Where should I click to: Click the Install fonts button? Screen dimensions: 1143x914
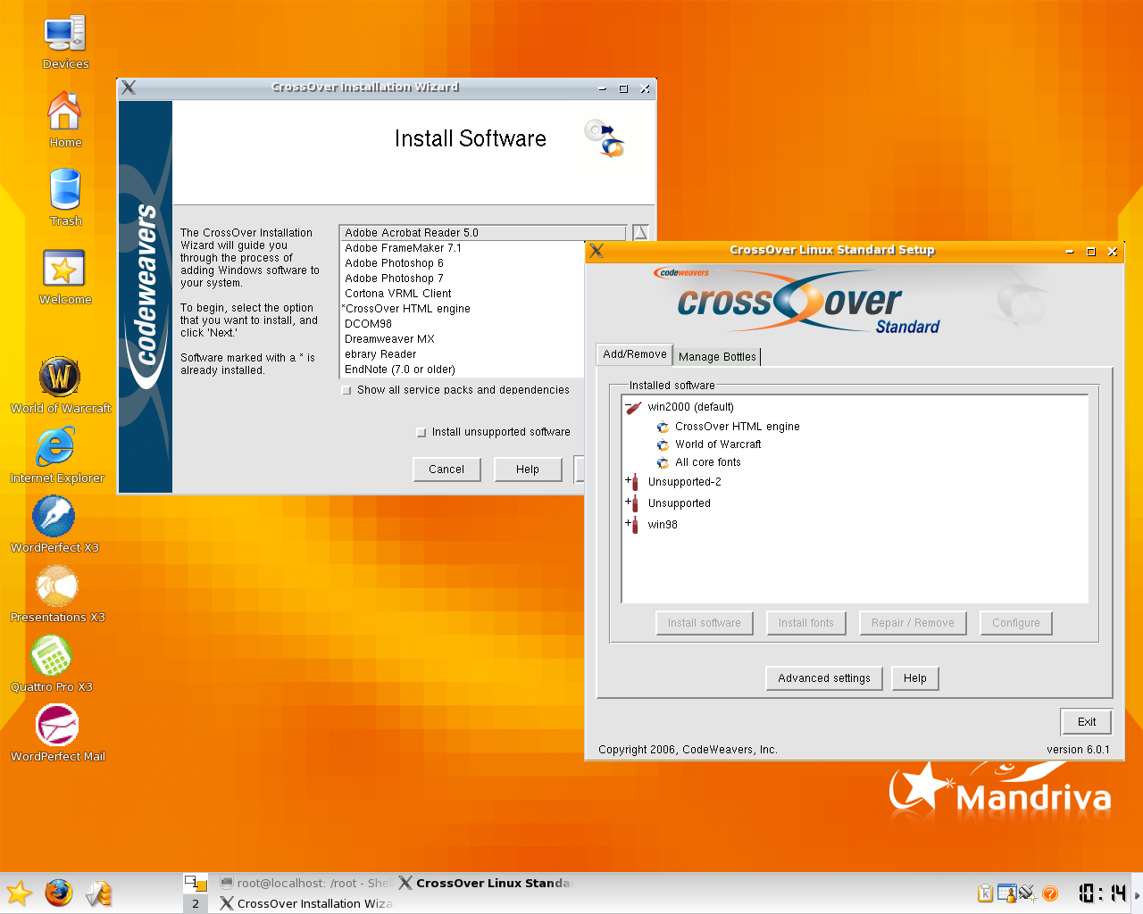806,623
